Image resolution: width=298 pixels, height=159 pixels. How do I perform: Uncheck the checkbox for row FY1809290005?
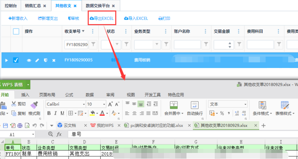click(x=16, y=60)
